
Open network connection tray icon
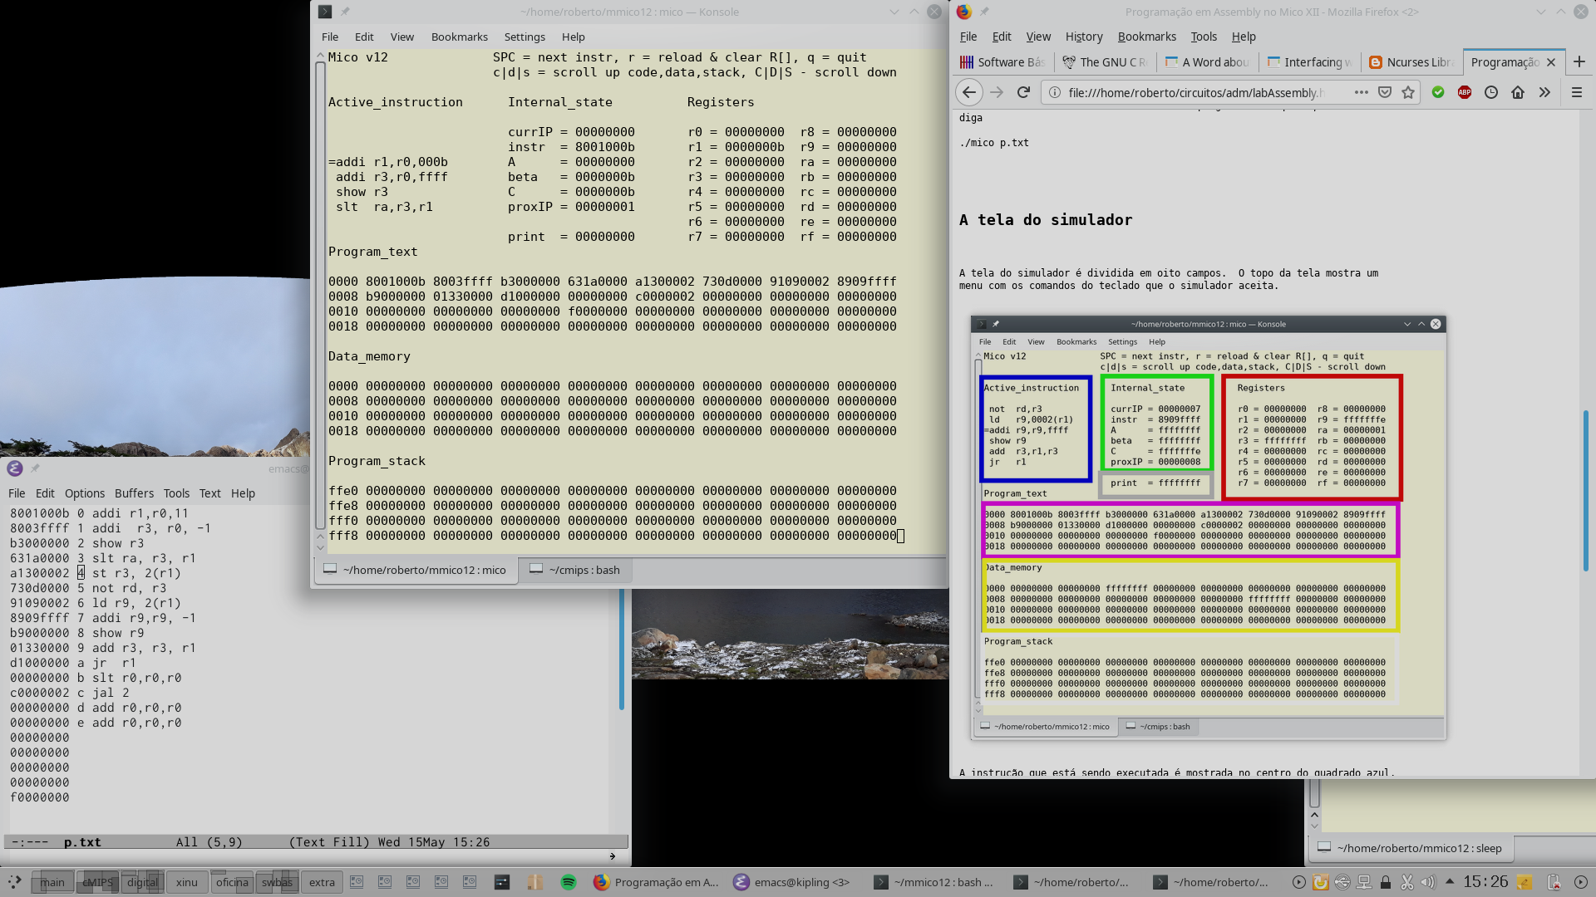1364,882
